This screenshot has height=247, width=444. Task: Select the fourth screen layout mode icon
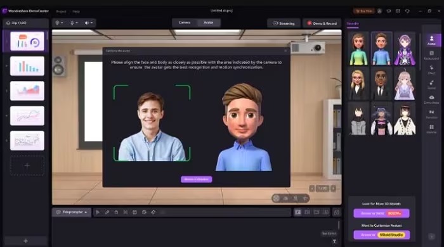coord(326,212)
